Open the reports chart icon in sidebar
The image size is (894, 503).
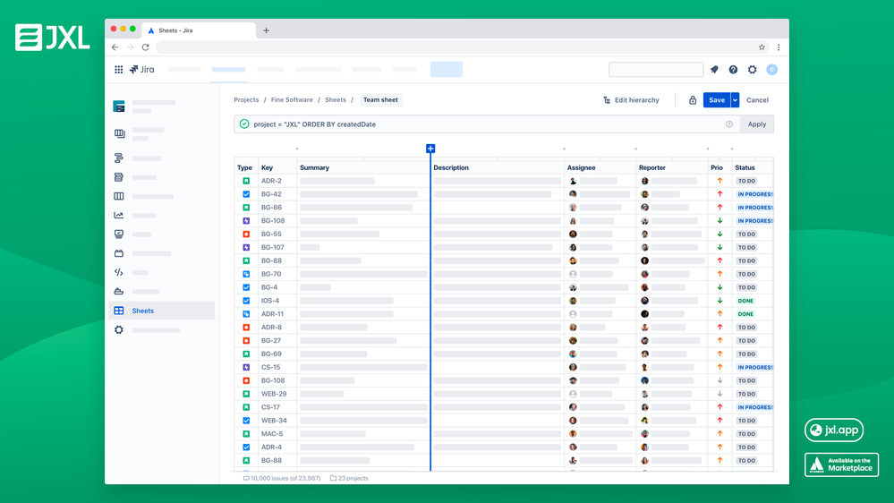[x=119, y=216]
